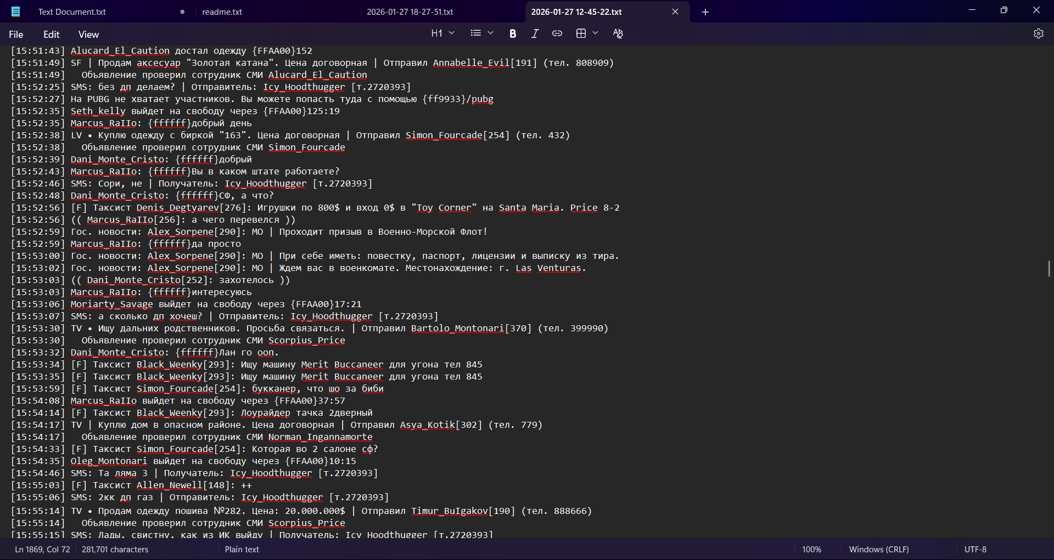Switch to the readme.txt tab
1054x560 pixels.
coord(222,12)
